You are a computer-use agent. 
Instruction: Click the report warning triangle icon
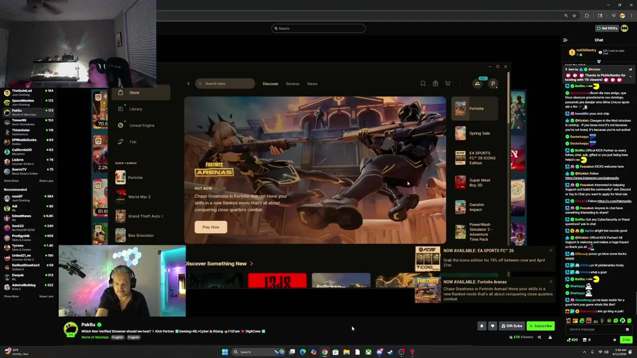tap(550, 337)
